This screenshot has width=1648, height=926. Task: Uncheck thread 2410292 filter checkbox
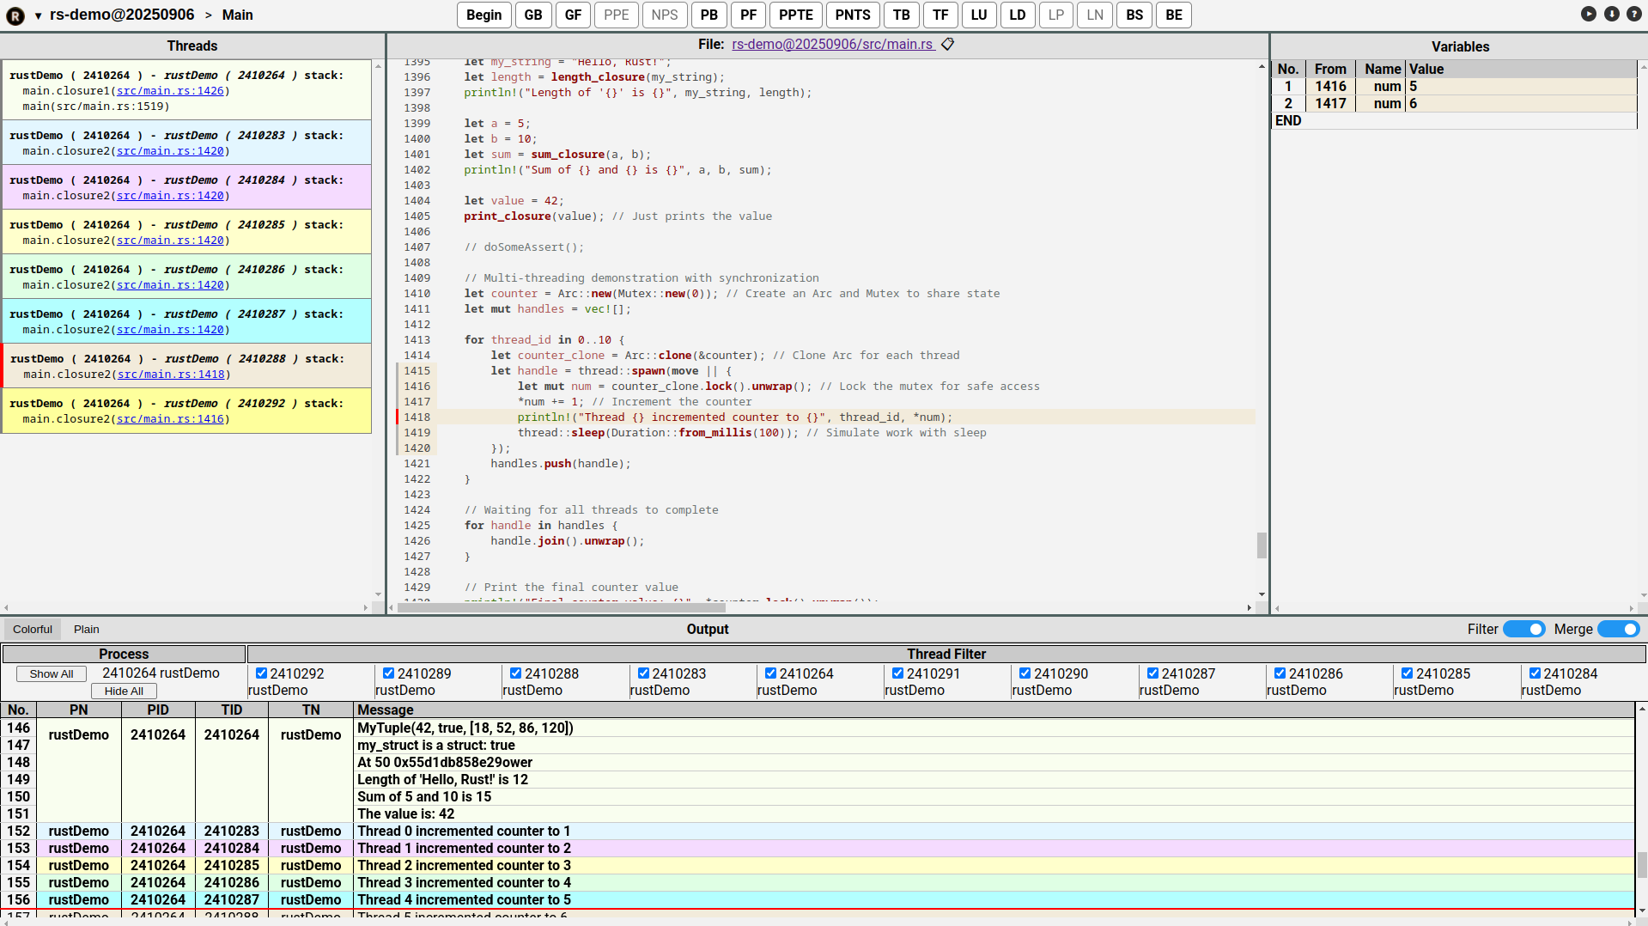pos(262,673)
